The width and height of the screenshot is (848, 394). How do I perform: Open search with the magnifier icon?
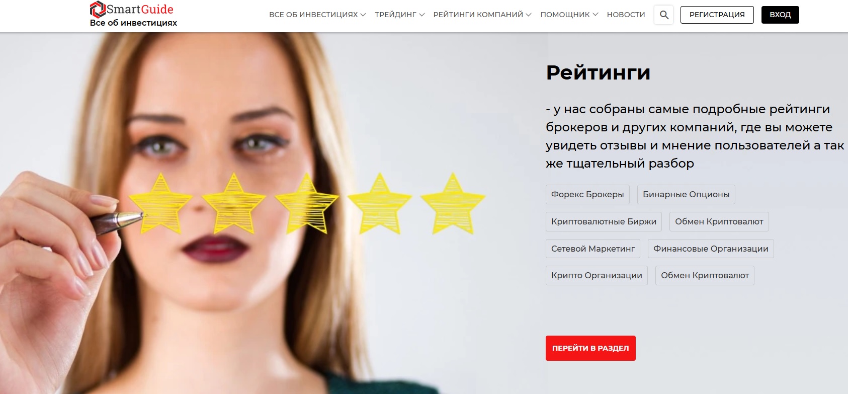click(664, 15)
